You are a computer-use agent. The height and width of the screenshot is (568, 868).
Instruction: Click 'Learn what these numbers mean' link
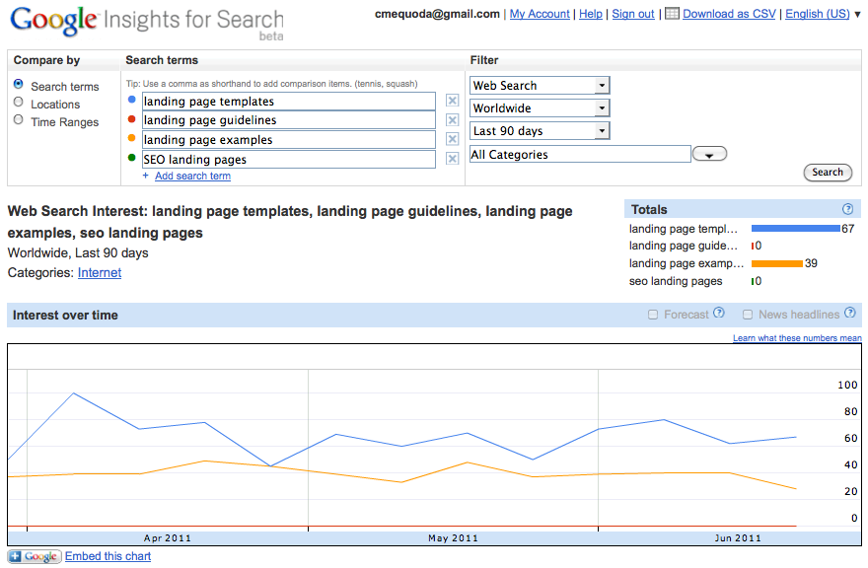[x=797, y=337]
